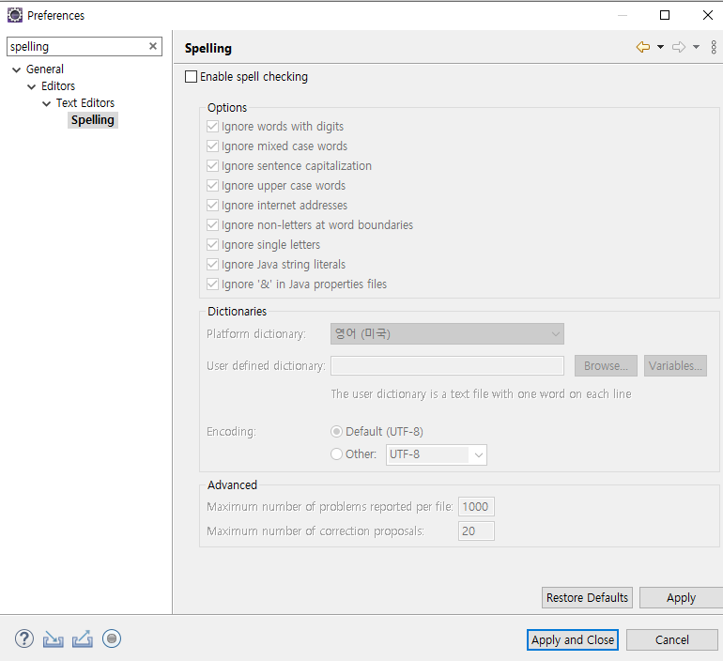
Task: Close the Preferences window
Action: (708, 15)
